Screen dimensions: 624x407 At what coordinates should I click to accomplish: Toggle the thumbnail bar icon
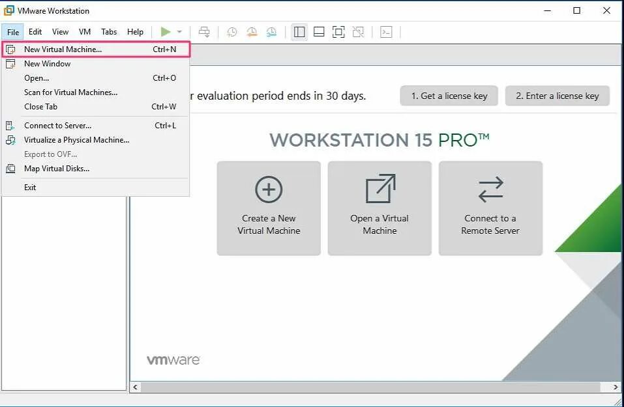pyautogui.click(x=319, y=32)
